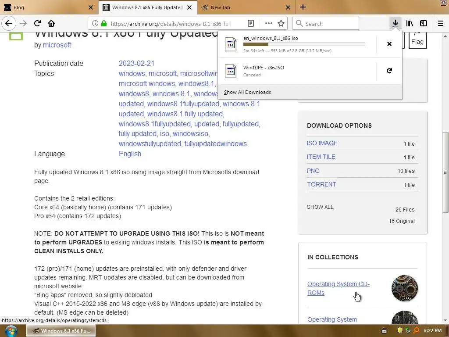Click the orange magnifier tray icon
Image resolution: width=449 pixels, height=337 pixels.
[x=417, y=330]
